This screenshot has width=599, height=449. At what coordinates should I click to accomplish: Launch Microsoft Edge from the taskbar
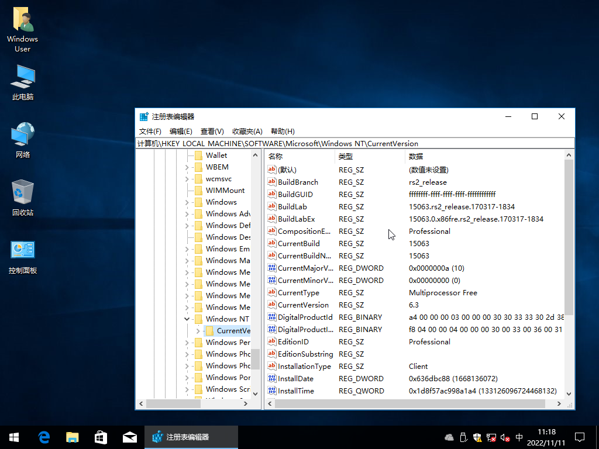pos(43,437)
